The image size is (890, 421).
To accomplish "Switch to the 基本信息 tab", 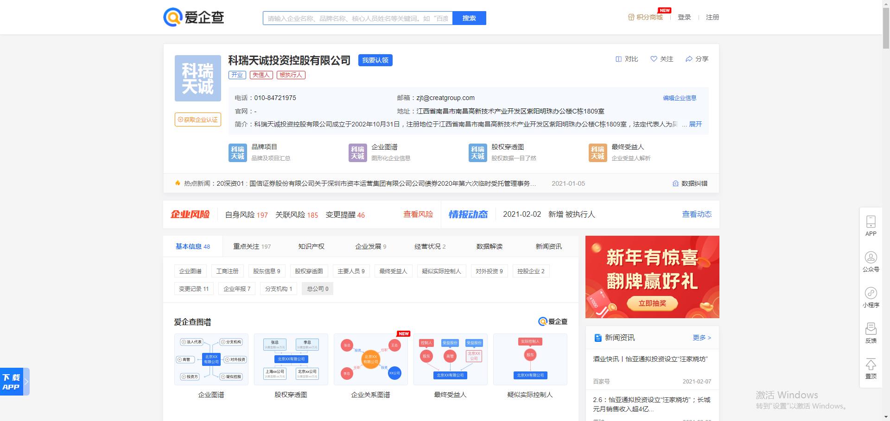I will pos(193,246).
